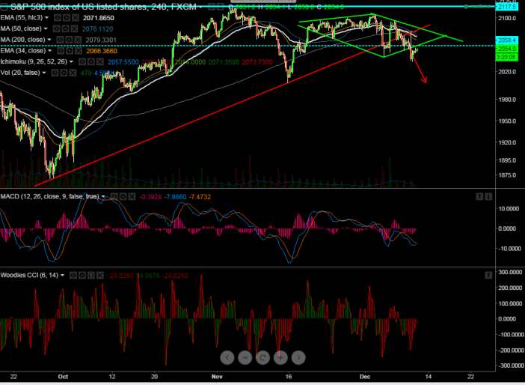Click the 2054.0 current price label

506,49
